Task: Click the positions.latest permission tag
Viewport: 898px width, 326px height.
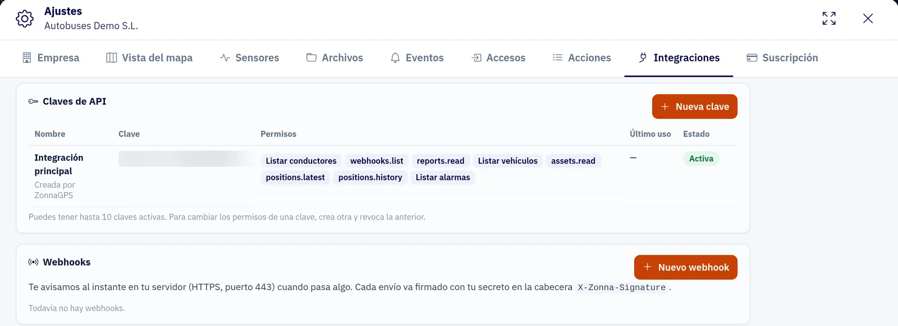Action: (295, 178)
